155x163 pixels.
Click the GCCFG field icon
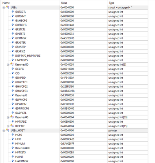[x=13, y=69]
